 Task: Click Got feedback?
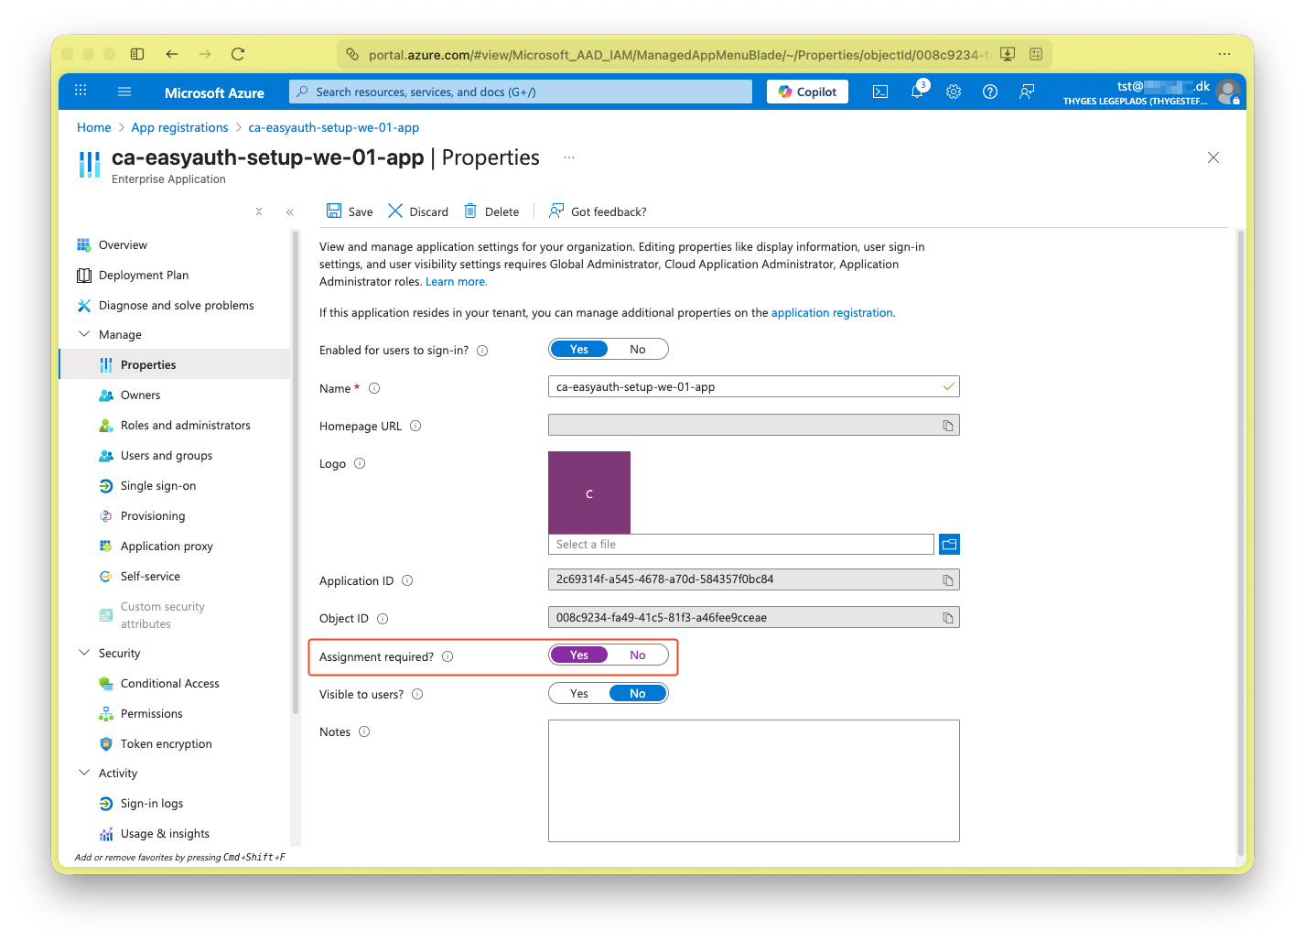tap(598, 211)
